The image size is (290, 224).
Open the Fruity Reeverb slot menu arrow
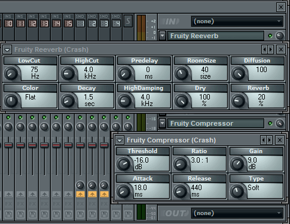pos(163,36)
